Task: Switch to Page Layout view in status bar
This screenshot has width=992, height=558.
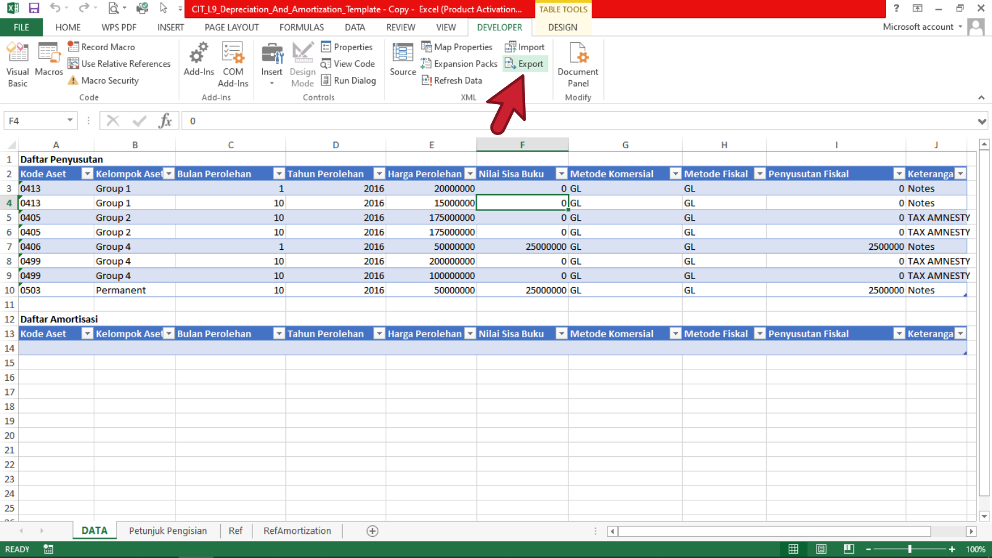Action: coord(821,549)
